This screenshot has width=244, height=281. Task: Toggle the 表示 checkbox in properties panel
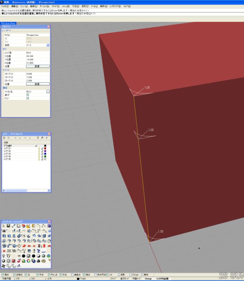(28, 94)
